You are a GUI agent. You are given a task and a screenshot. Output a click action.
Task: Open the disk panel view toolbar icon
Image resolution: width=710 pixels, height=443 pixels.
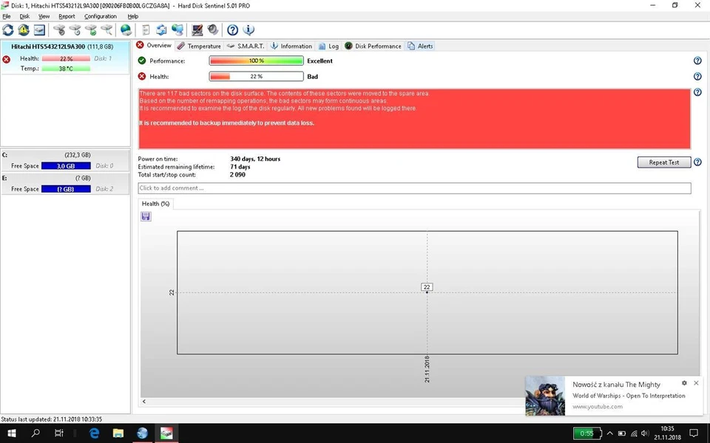pos(39,30)
